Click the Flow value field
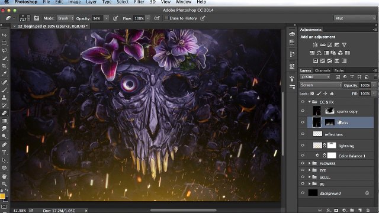This screenshot has height=213, width=379. (139, 18)
